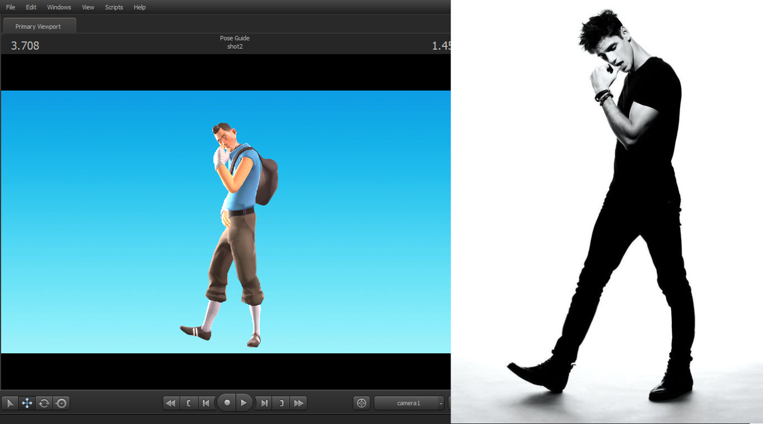
Task: Open the Help menu
Action: click(140, 7)
